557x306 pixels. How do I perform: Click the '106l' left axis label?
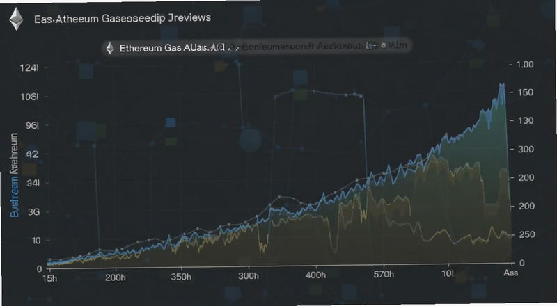29,97
